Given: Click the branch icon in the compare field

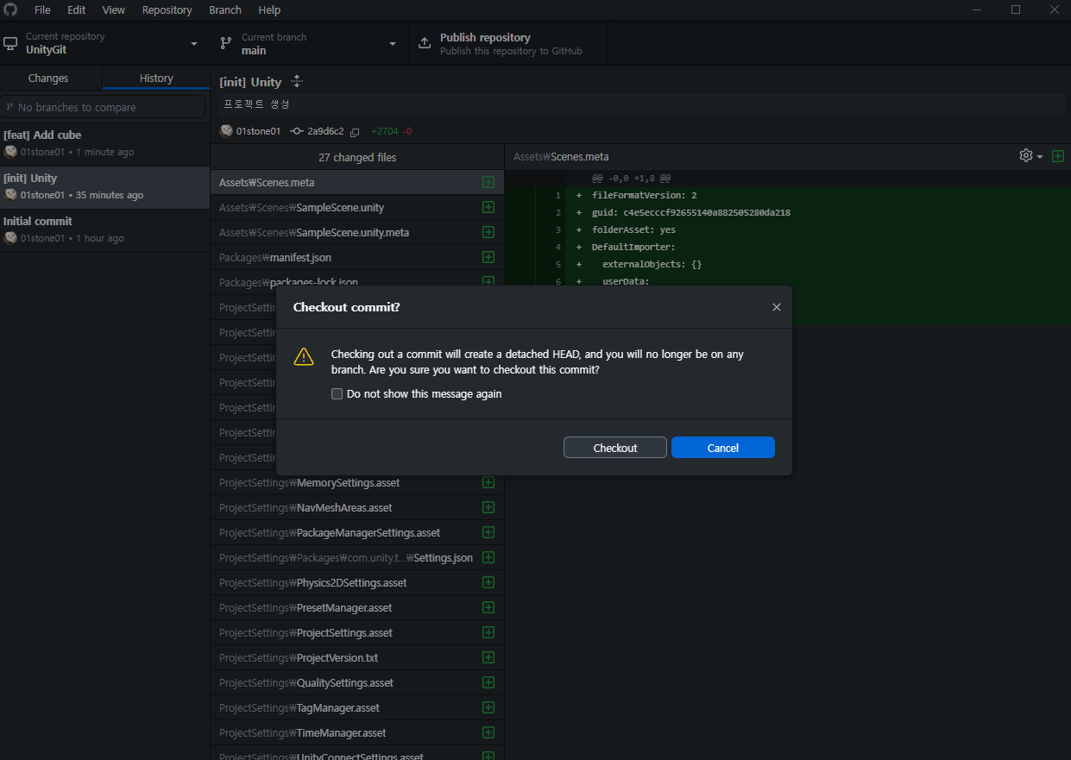Looking at the screenshot, I should (9, 107).
